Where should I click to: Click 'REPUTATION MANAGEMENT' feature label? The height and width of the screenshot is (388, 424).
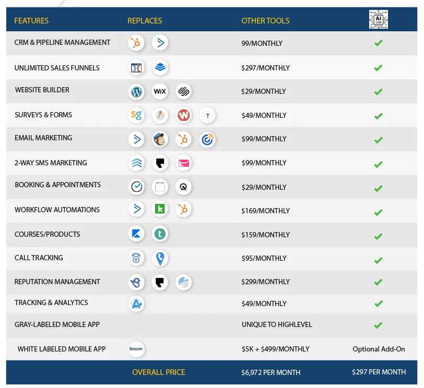(57, 282)
